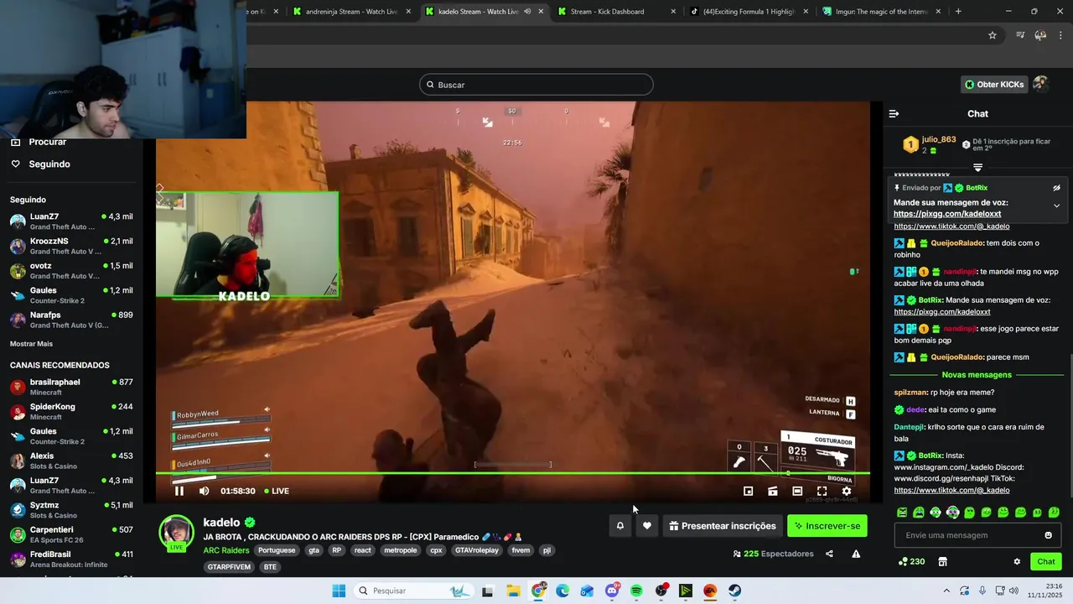Enable picture-in-picture mini player

tap(749, 491)
